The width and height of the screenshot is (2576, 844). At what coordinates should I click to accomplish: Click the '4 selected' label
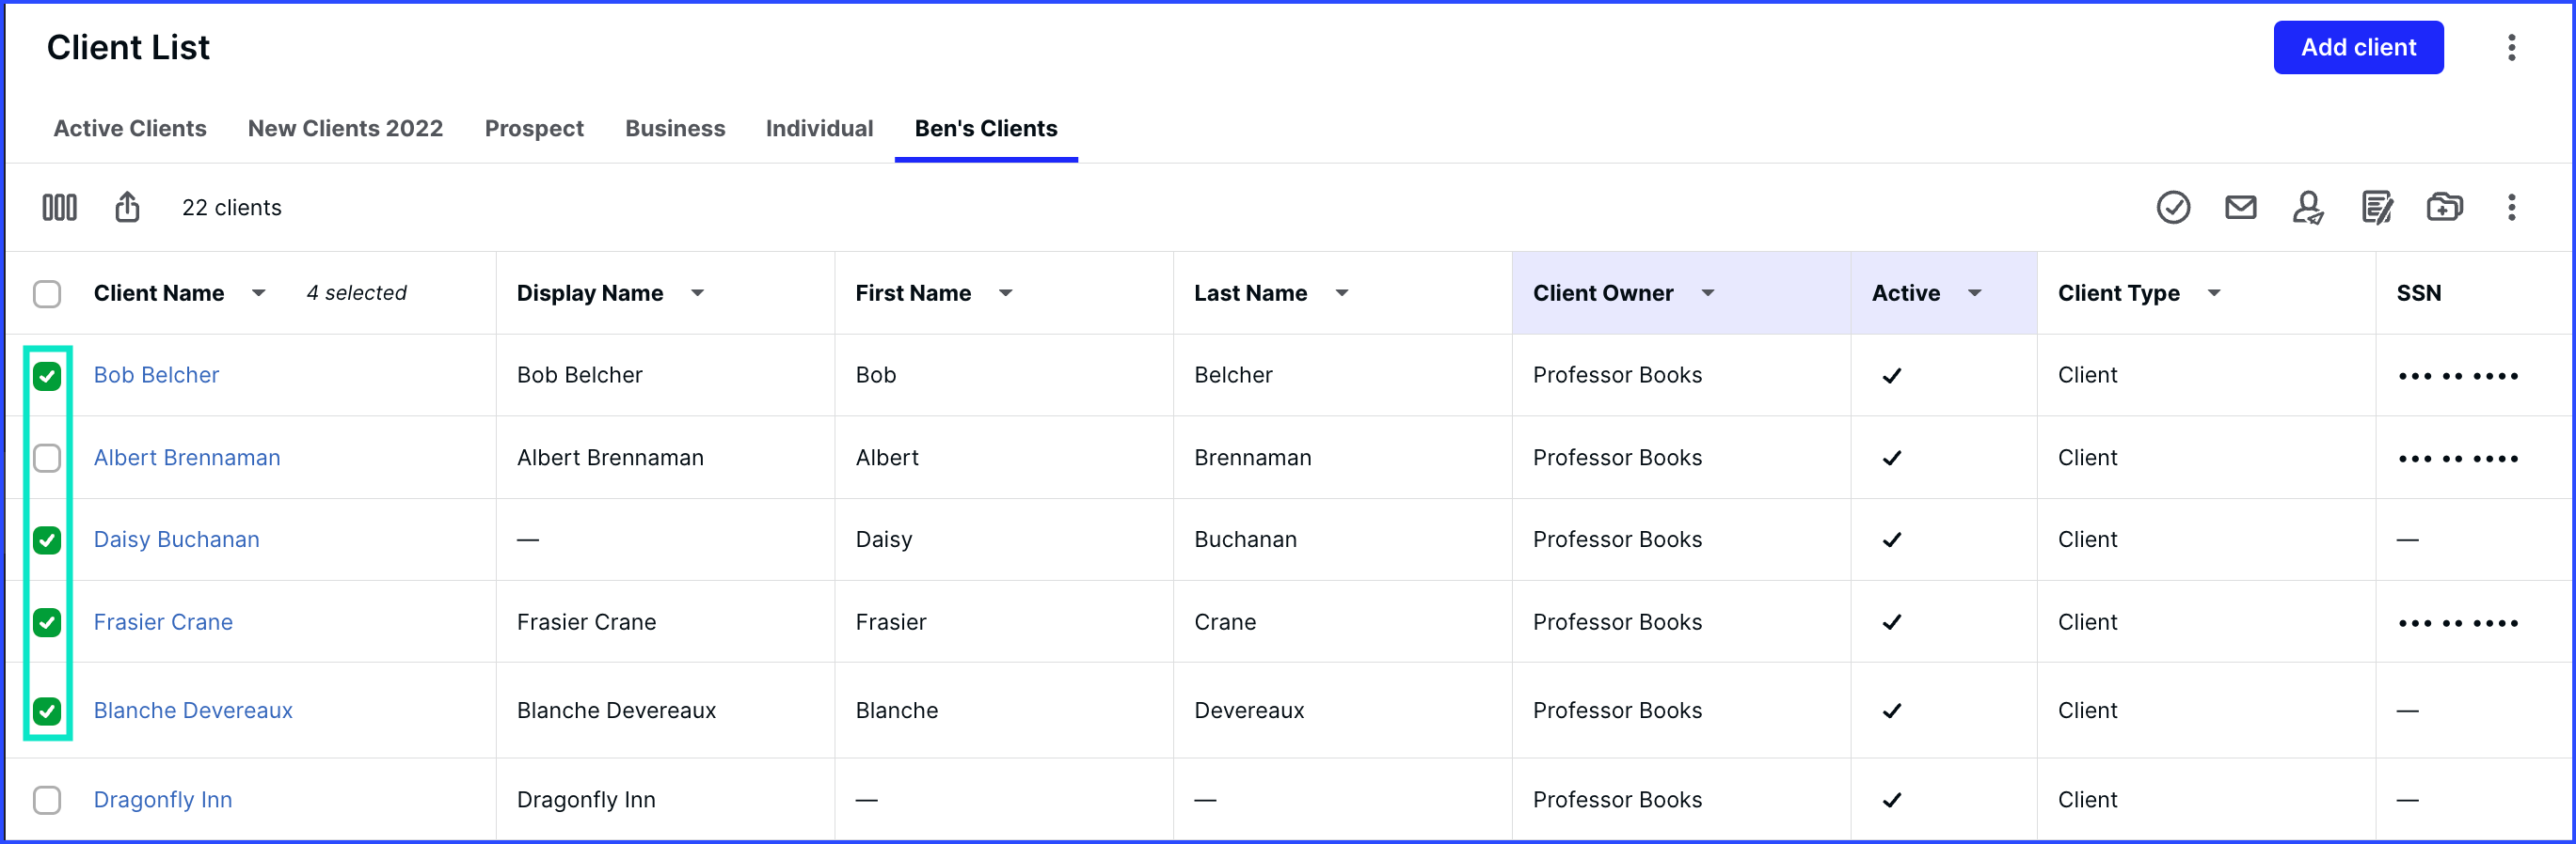click(356, 293)
